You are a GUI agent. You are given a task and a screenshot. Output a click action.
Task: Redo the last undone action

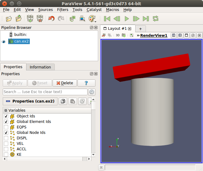click(x=61, y=19)
